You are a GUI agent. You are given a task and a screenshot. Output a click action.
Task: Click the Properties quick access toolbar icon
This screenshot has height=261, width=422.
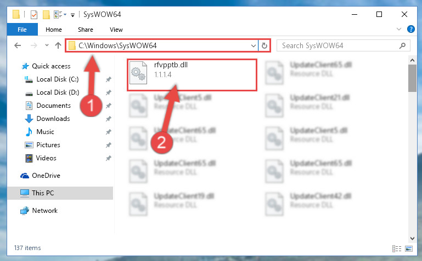tap(34, 14)
